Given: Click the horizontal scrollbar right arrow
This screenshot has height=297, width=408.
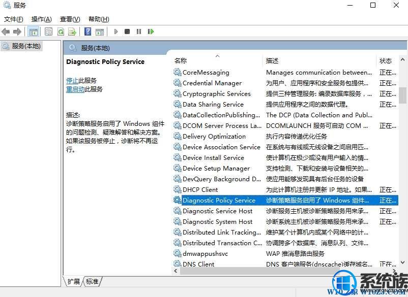Looking at the screenshot, I should [395, 271].
